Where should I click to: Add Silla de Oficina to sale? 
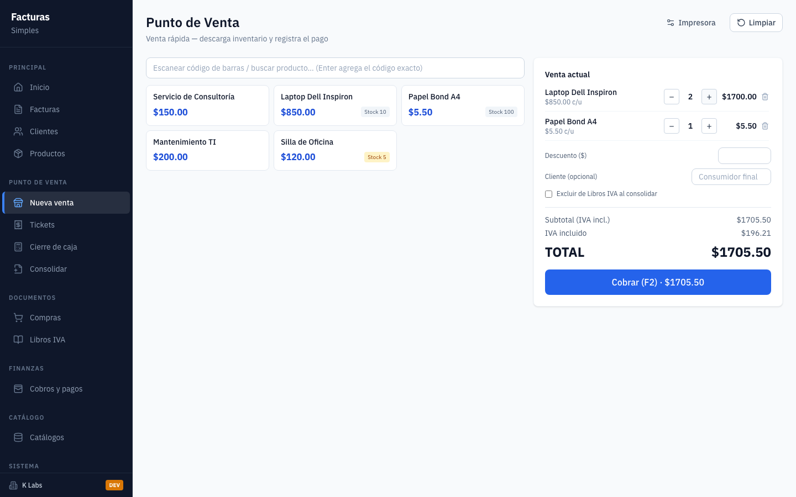tap(335, 150)
